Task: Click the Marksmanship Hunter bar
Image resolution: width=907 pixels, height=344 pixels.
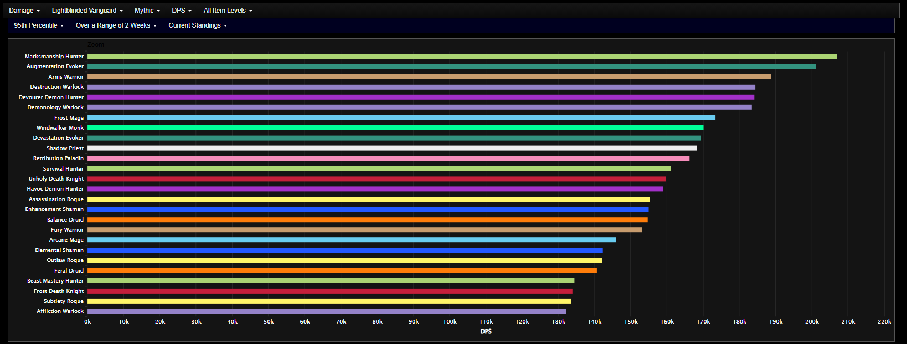Action: coord(462,57)
